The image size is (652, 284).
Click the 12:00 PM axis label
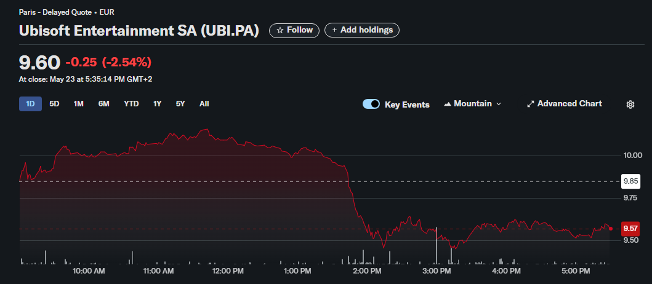click(227, 271)
